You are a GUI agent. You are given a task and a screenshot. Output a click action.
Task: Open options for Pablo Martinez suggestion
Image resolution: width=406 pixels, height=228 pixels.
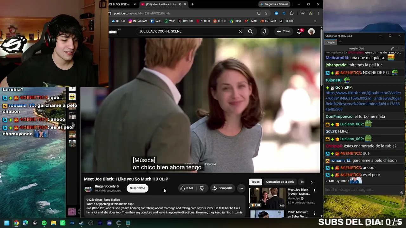click(314, 213)
